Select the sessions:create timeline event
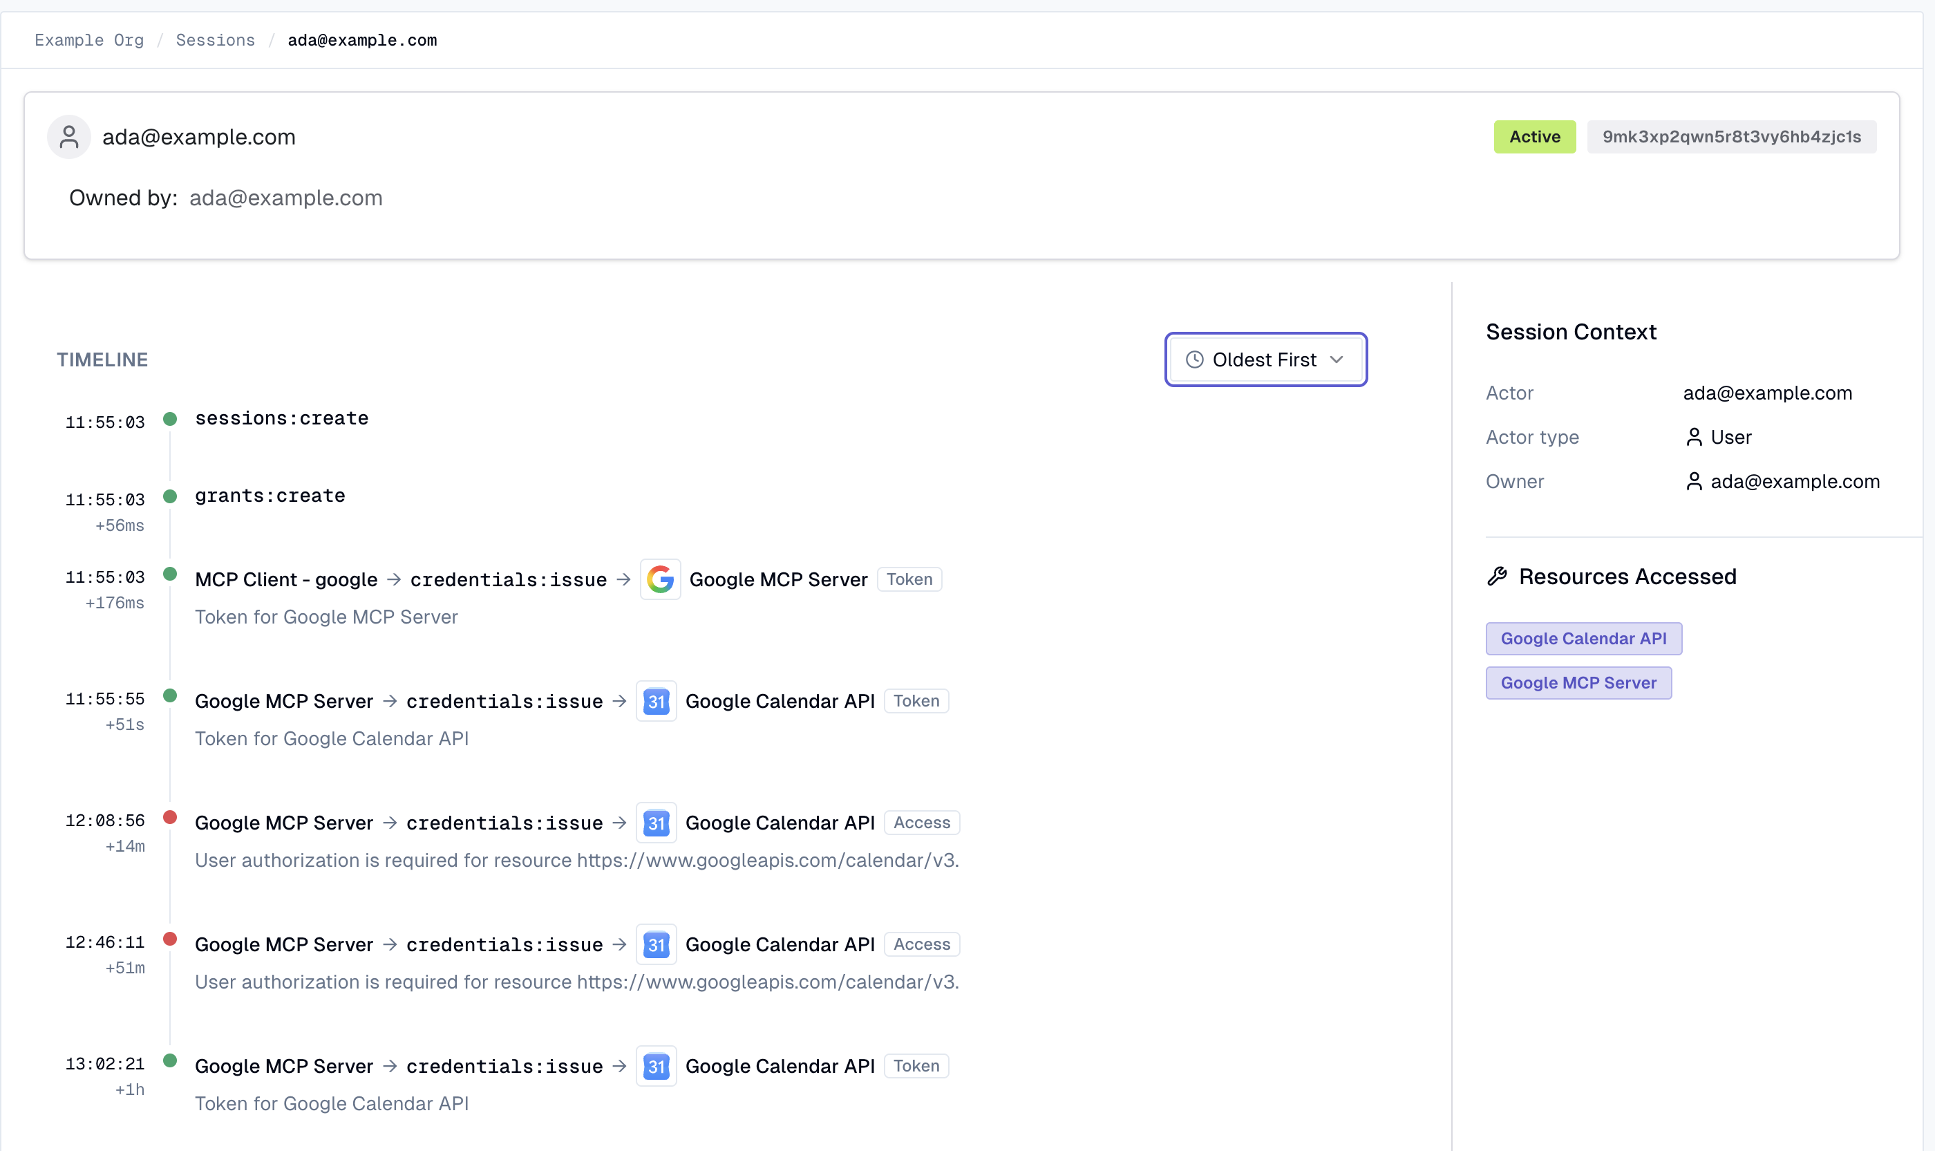This screenshot has height=1151, width=1935. (281, 419)
